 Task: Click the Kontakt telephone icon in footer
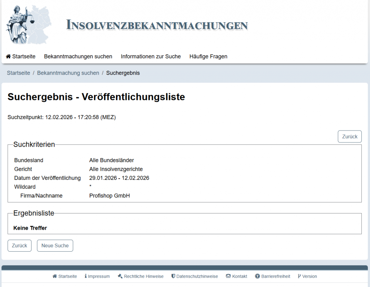pos(228,276)
